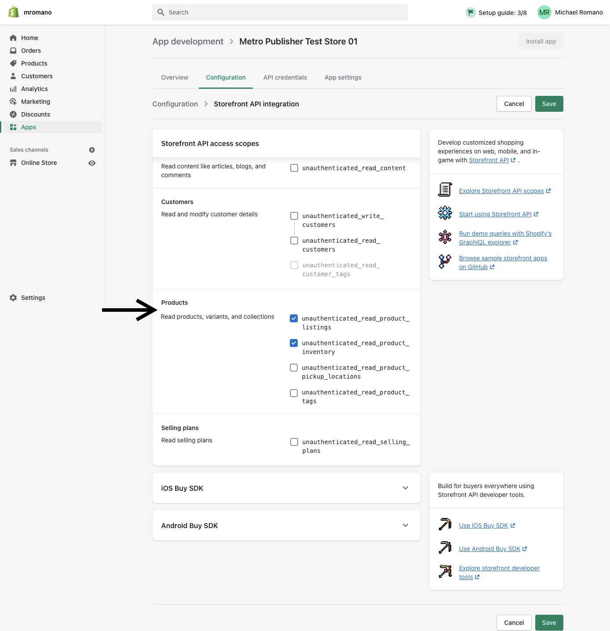
Task: Click the Discounts percent icon
Action: (13, 114)
